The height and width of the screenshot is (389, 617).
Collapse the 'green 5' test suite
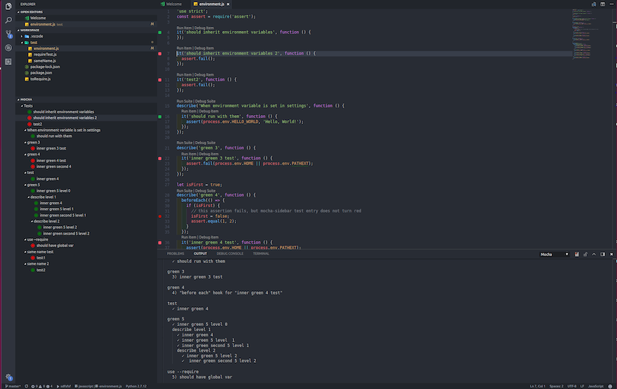pos(25,185)
